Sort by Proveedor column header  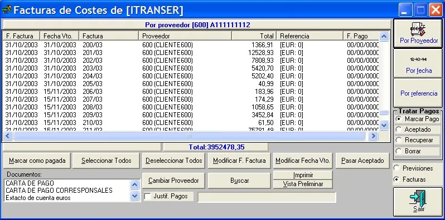pyautogui.click(x=185, y=36)
